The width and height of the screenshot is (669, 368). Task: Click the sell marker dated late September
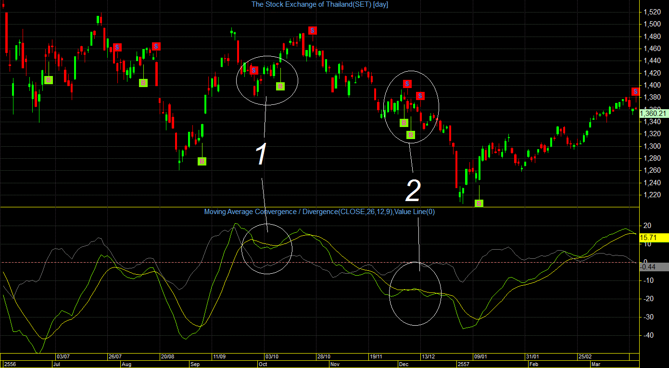coord(254,70)
